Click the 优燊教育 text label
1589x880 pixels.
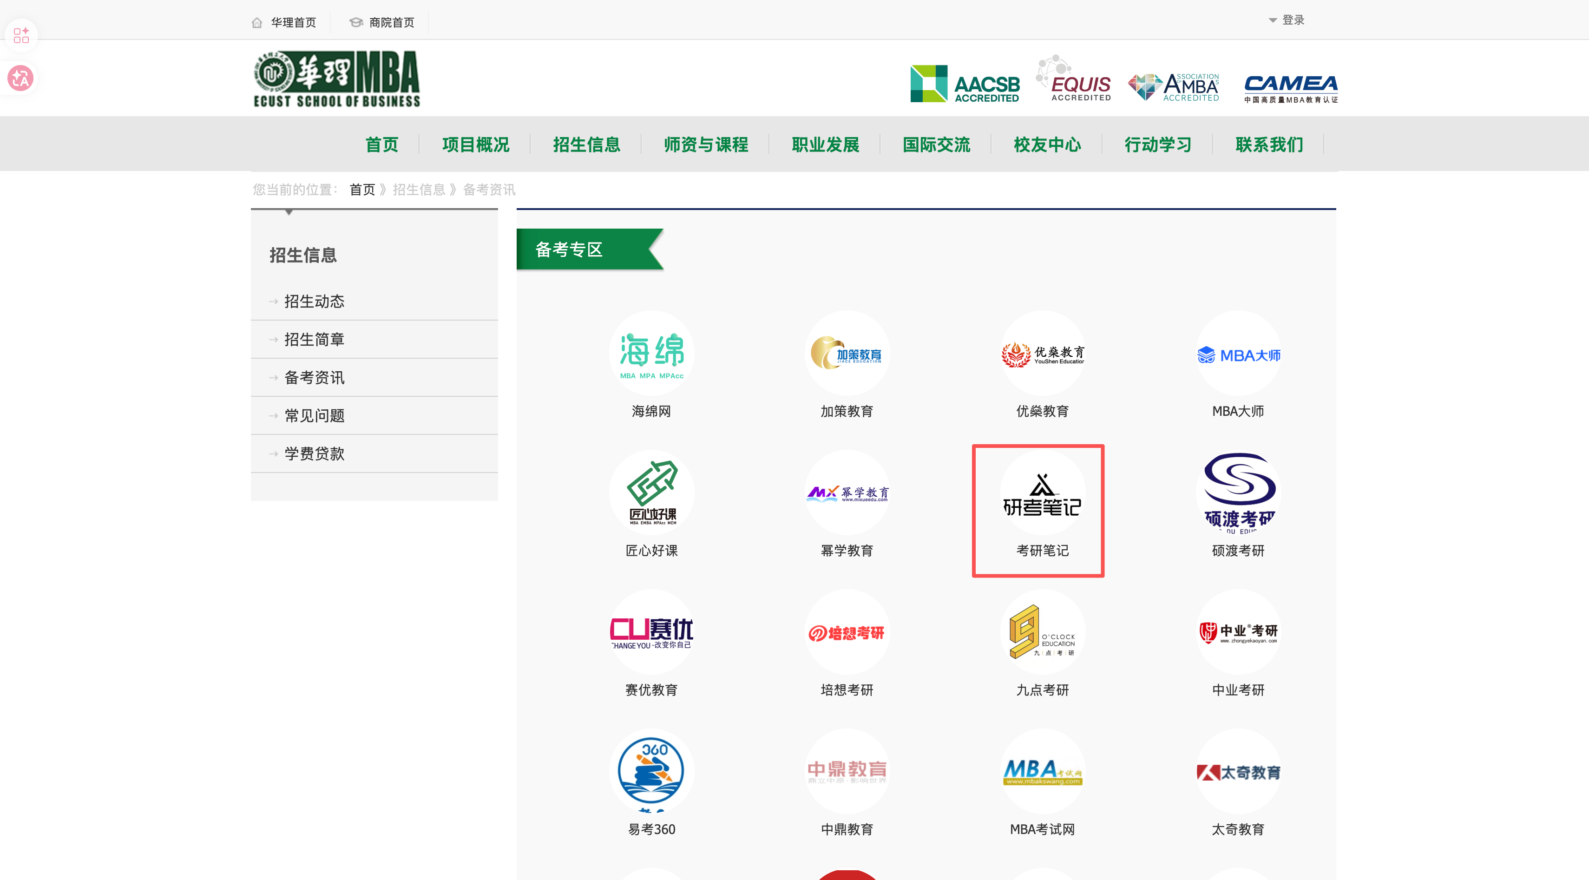(x=1043, y=411)
